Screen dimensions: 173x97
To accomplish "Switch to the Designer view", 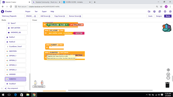I will click(x=159, y=16).
